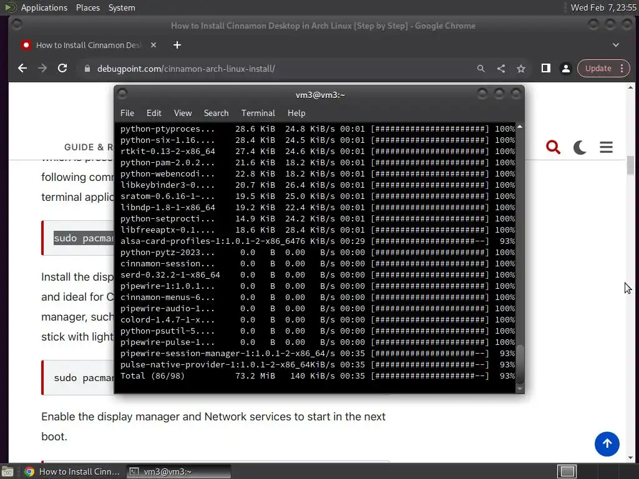
Task: Click the show desktop icon in taskbar
Action: click(7, 472)
